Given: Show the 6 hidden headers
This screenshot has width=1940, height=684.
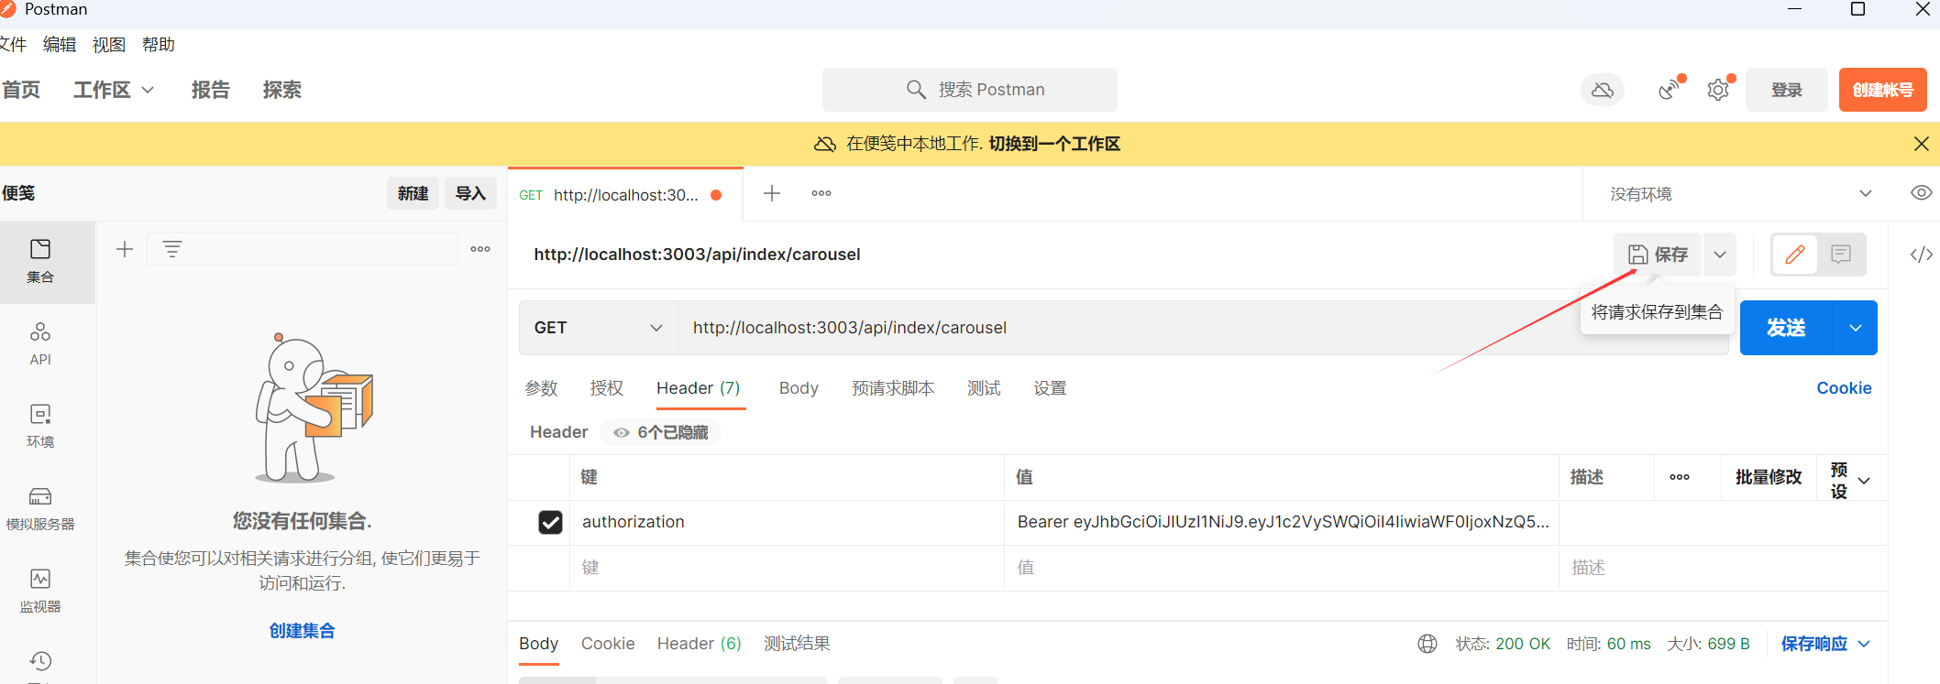Looking at the screenshot, I should click(x=661, y=432).
